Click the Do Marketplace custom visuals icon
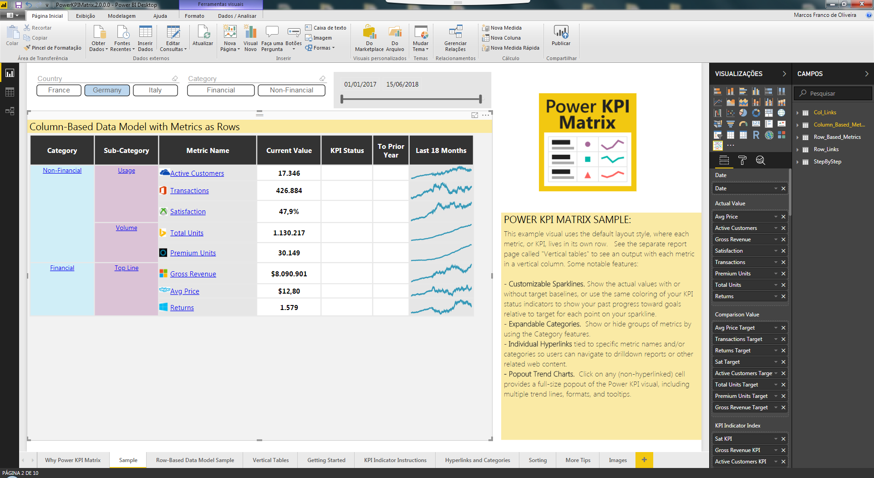This screenshot has height=478, width=874. 369,37
